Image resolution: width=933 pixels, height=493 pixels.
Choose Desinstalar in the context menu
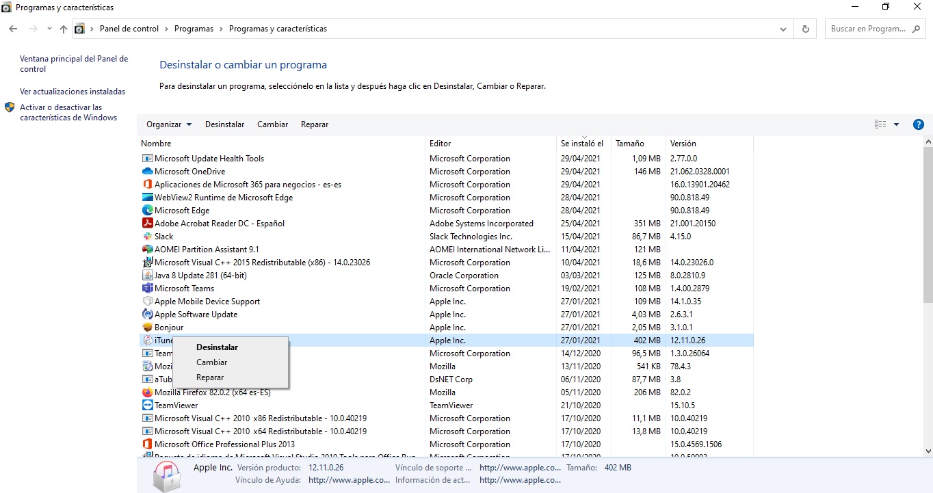pyautogui.click(x=217, y=347)
